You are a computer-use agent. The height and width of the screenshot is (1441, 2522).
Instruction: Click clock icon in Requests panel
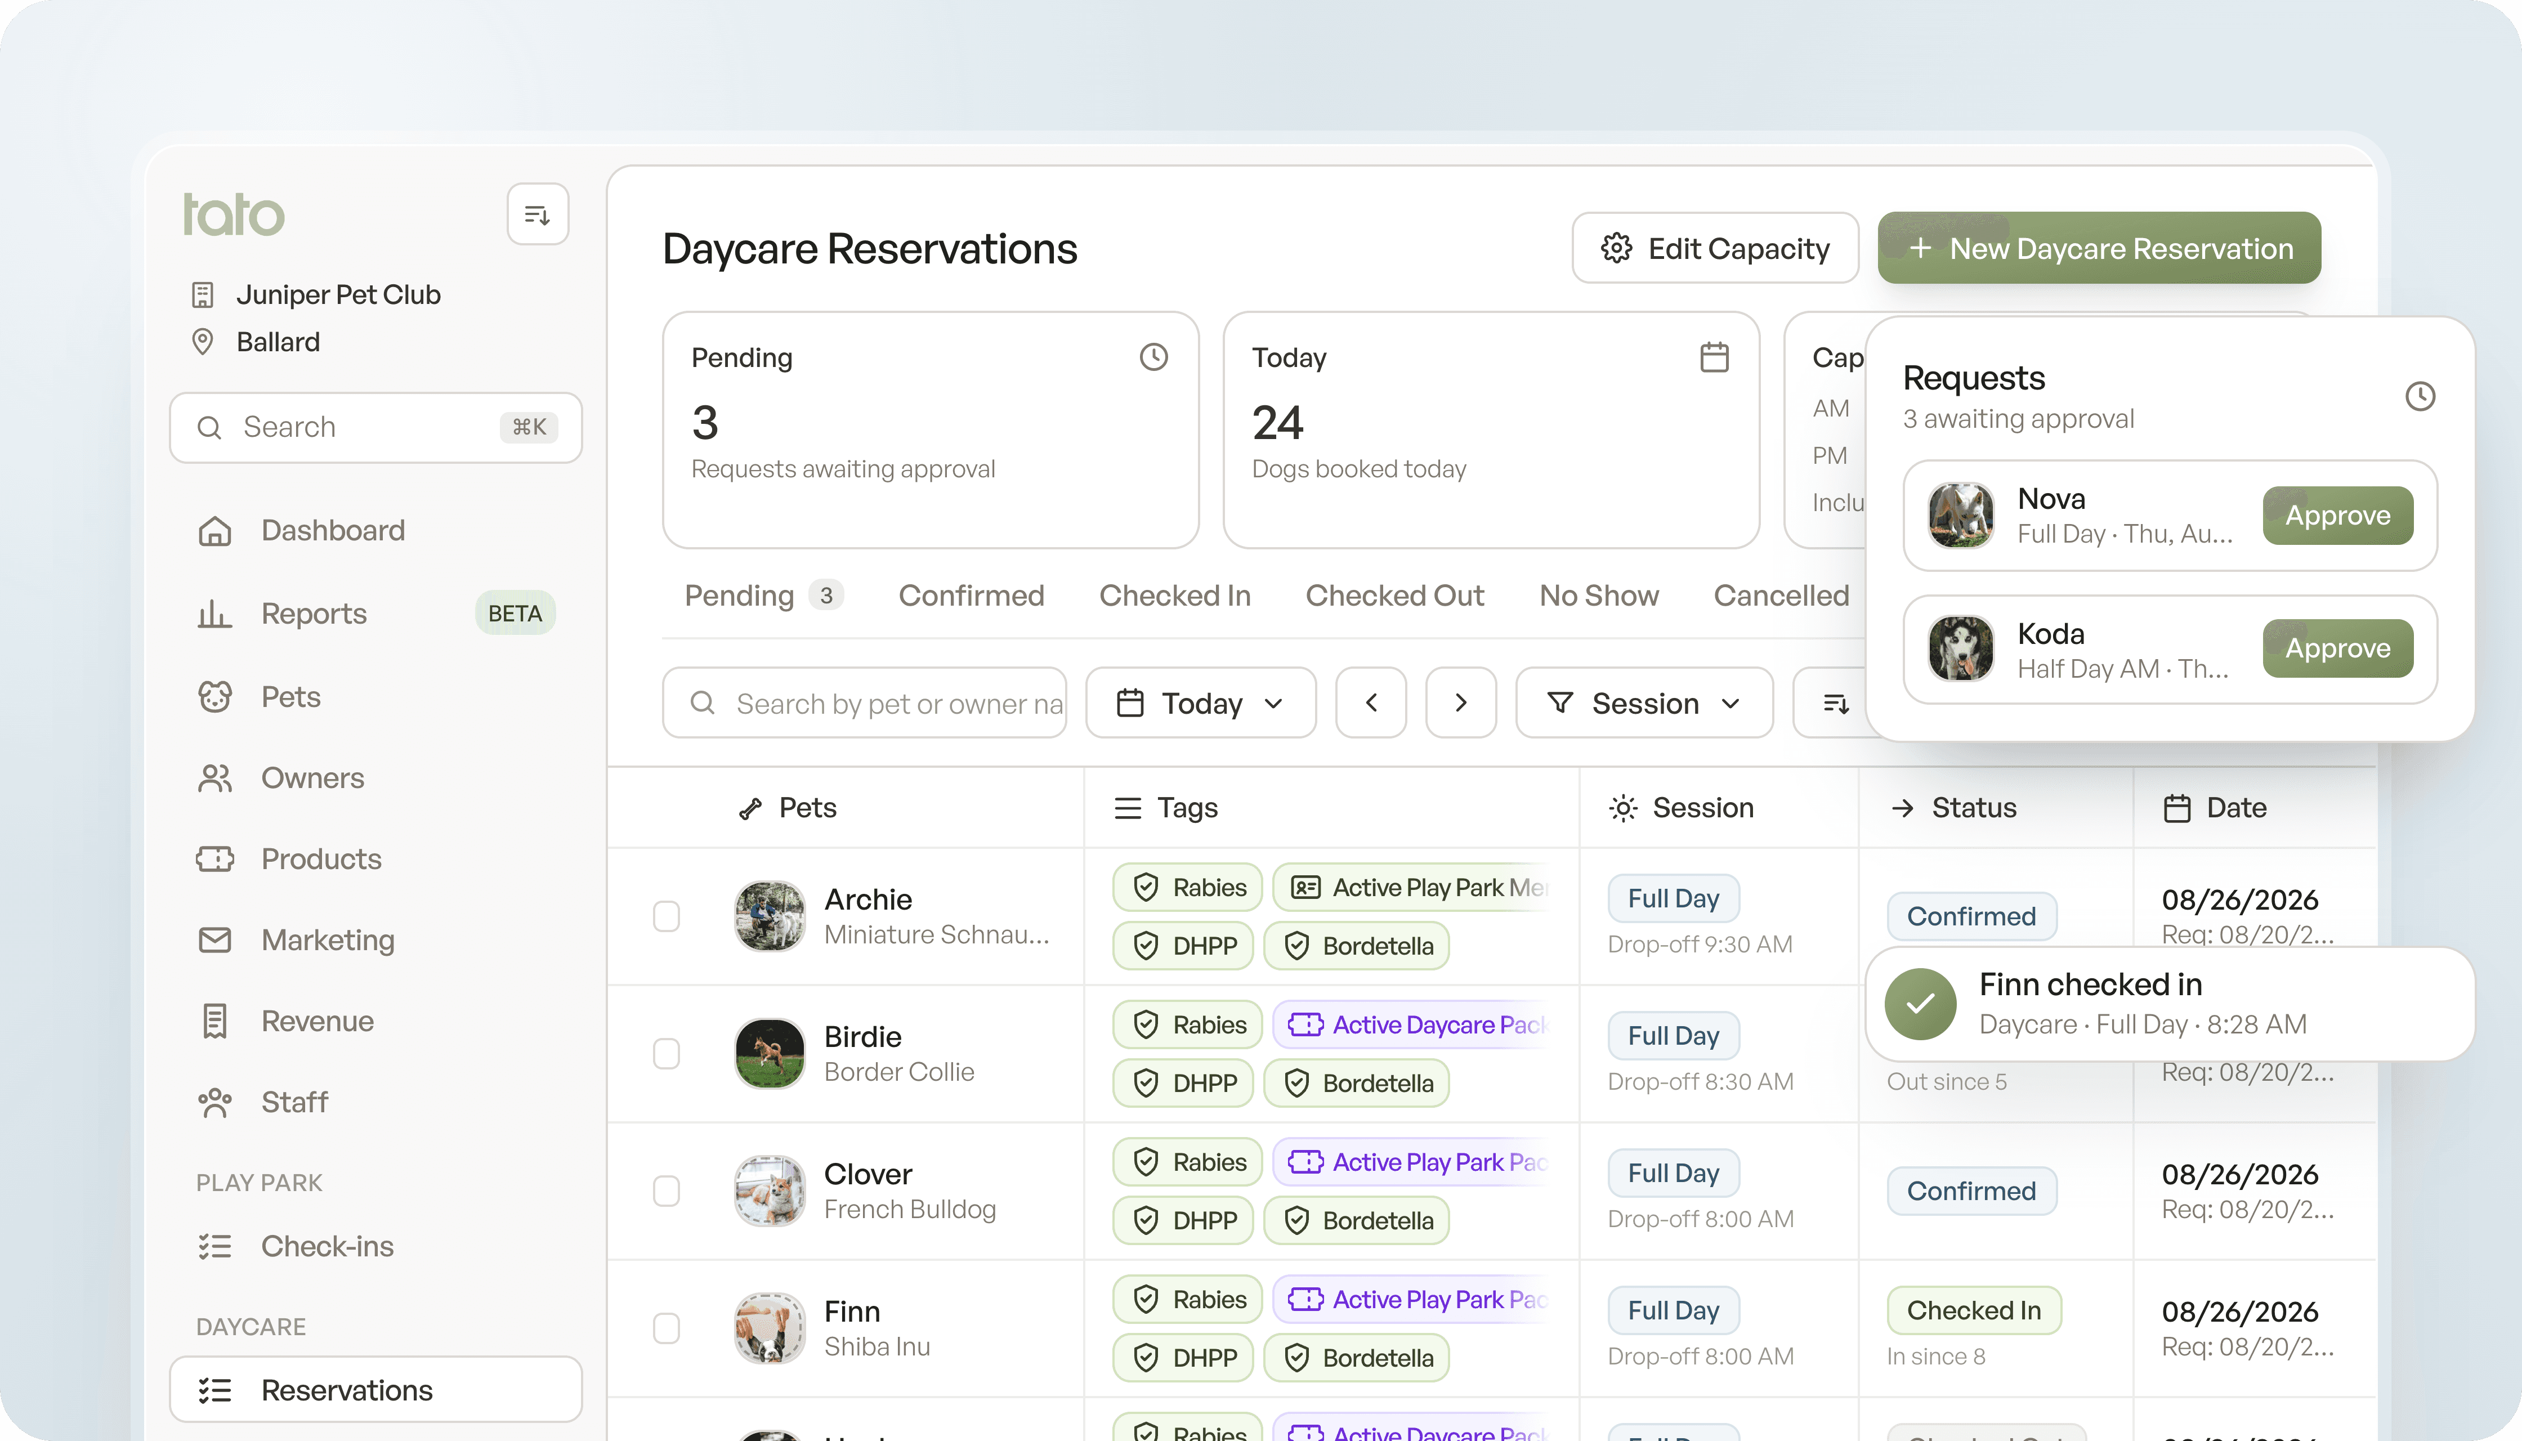pyautogui.click(x=2420, y=397)
